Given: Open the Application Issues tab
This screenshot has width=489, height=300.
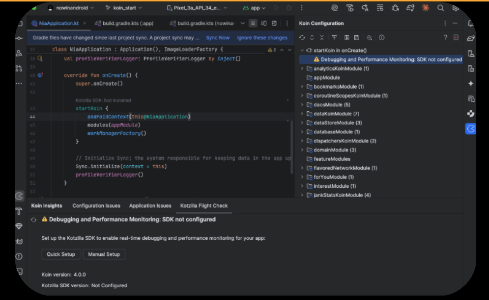Looking at the screenshot, I should 150,206.
